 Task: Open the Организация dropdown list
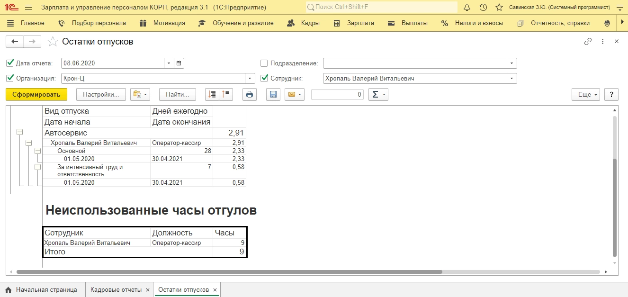(x=250, y=79)
